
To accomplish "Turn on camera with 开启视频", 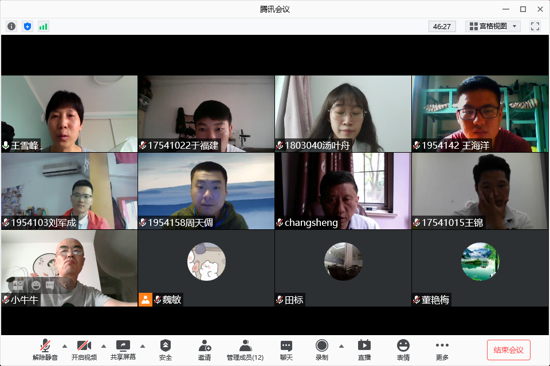I will [84, 349].
